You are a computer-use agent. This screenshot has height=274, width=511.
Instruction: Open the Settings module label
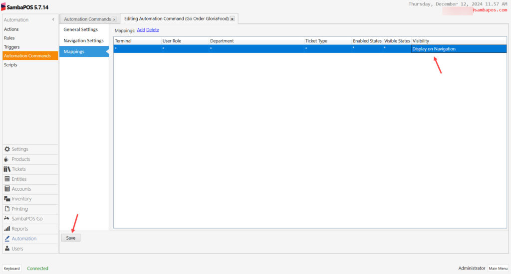[20, 149]
